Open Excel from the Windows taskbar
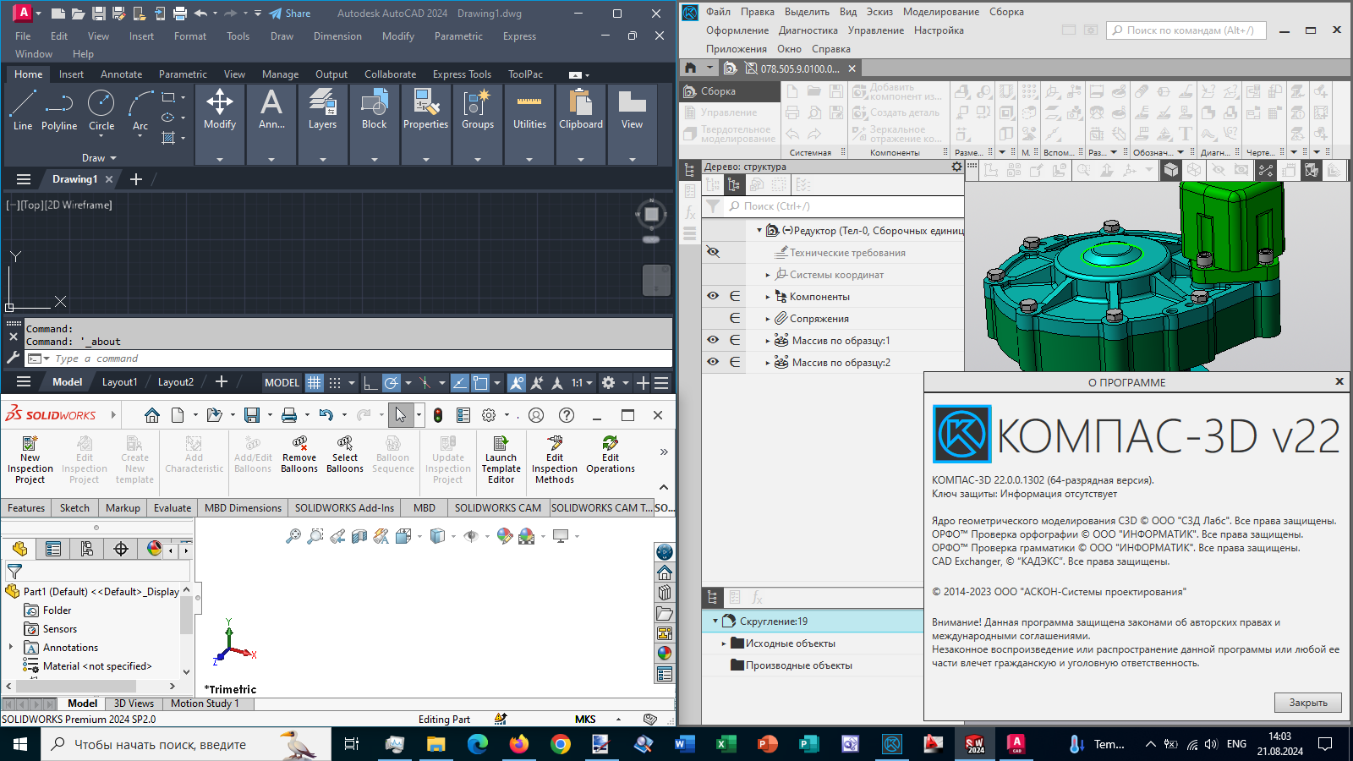This screenshot has width=1353, height=761. point(726,744)
